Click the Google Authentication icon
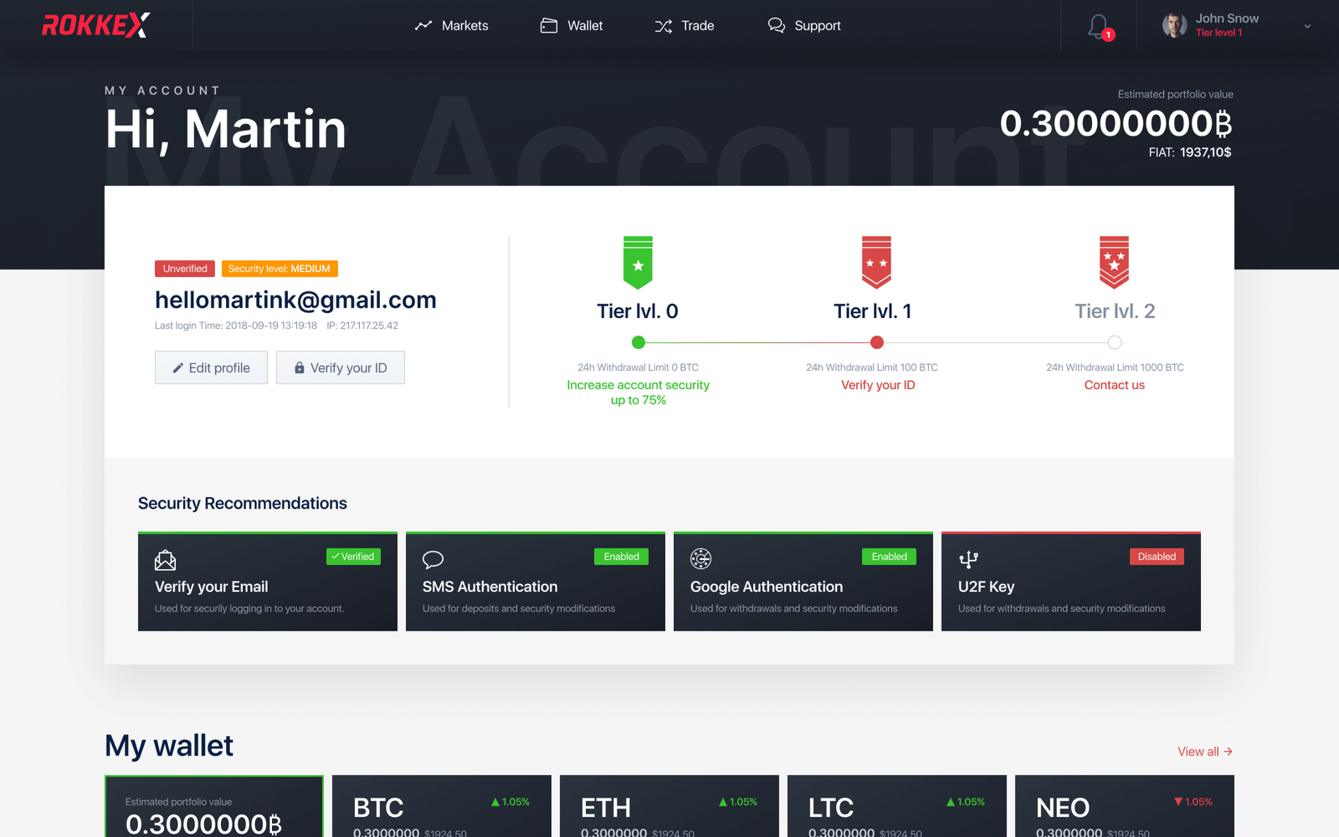 pos(700,558)
